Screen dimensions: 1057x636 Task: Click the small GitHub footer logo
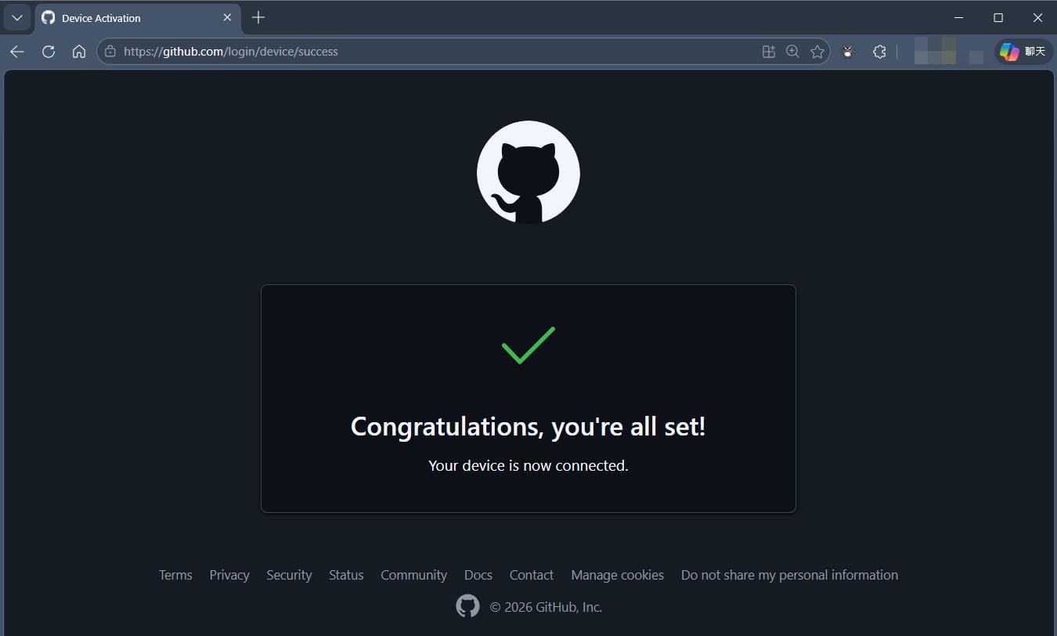click(x=467, y=606)
